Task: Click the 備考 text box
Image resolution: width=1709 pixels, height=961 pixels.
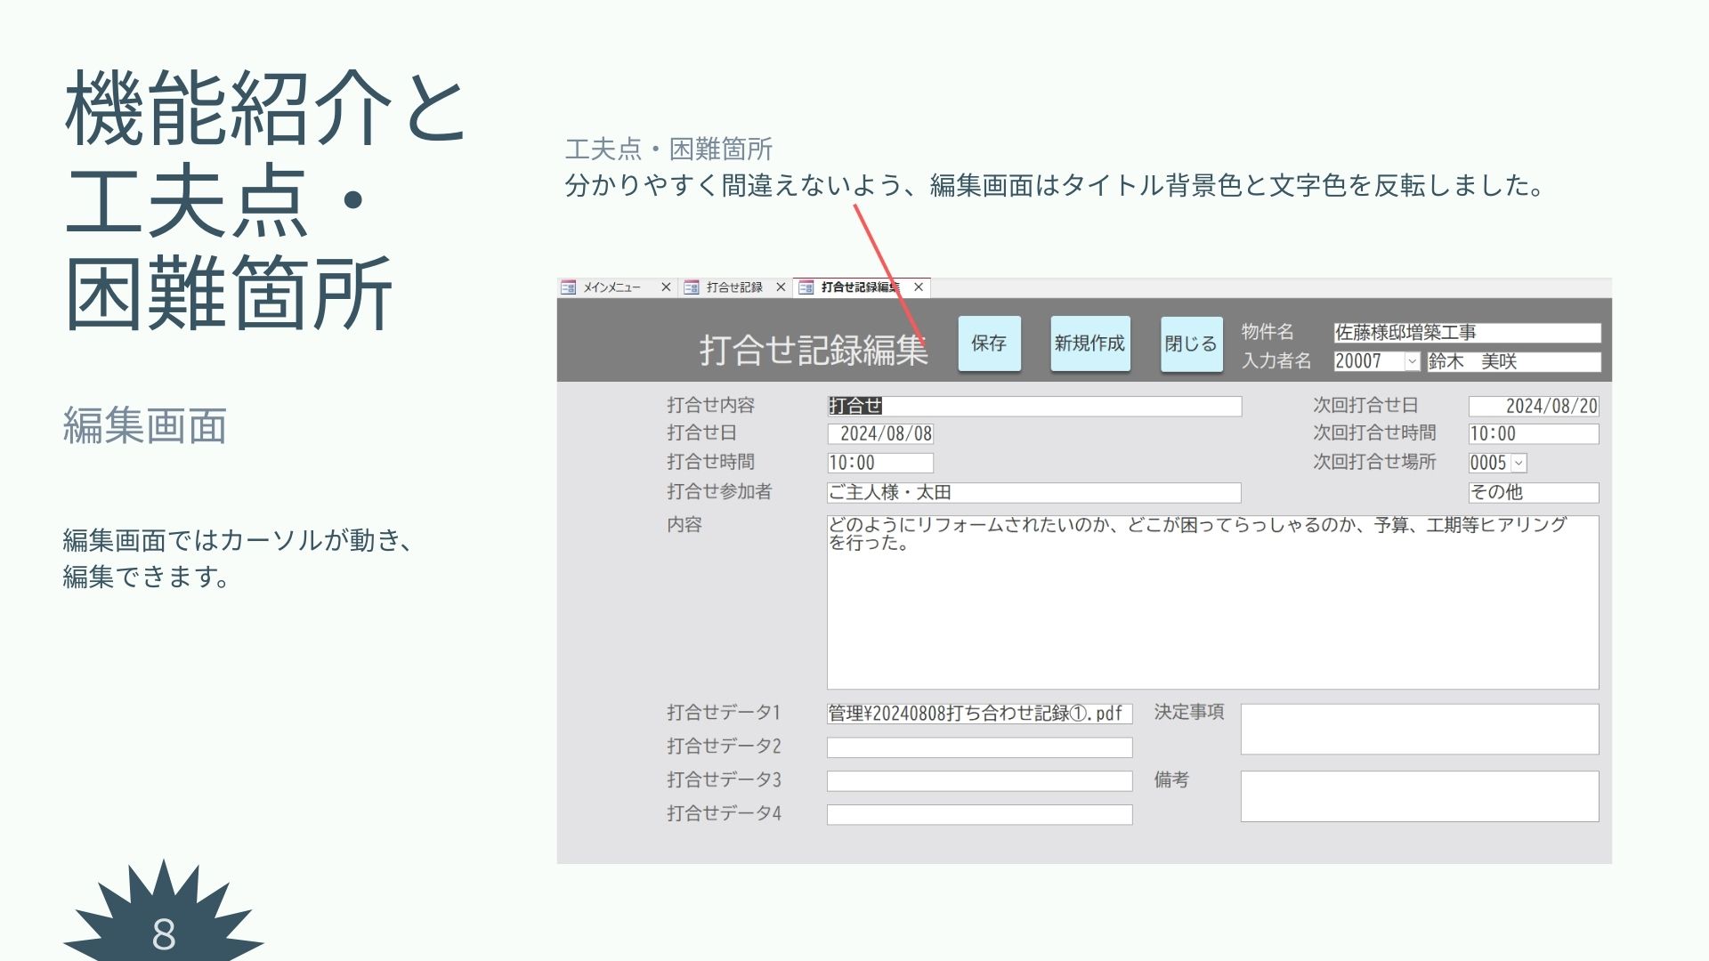Action: pos(1419,796)
